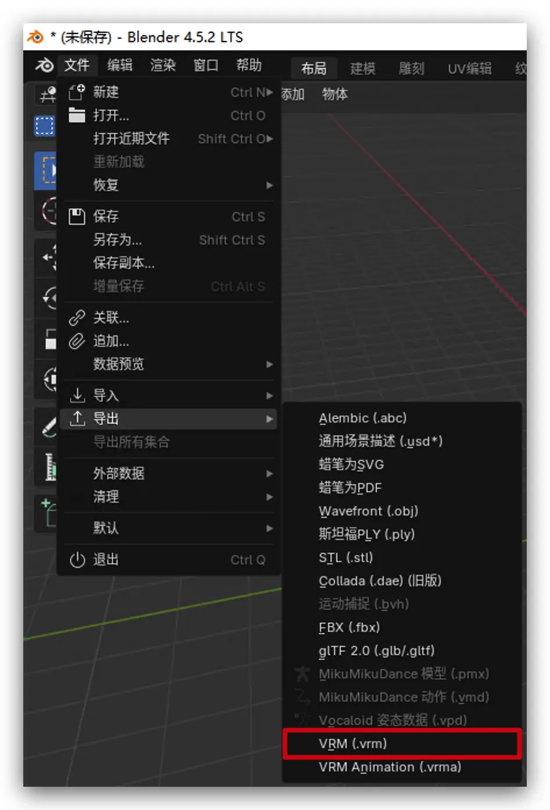Expand the 新建 submenu

pos(169,93)
